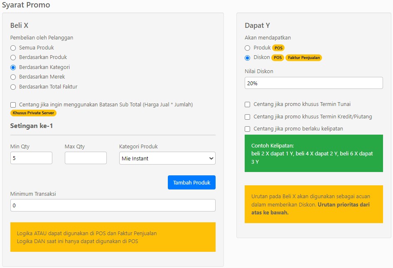The height and width of the screenshot is (268, 393).
Task: Check the promo khusus Termin Tunai box
Action: tap(248, 104)
